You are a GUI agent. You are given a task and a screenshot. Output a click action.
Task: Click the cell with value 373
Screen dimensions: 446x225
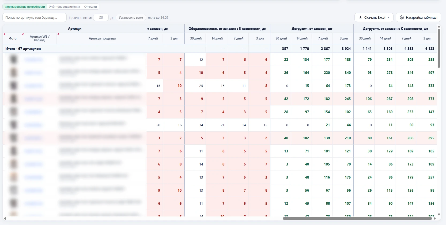point(427,99)
